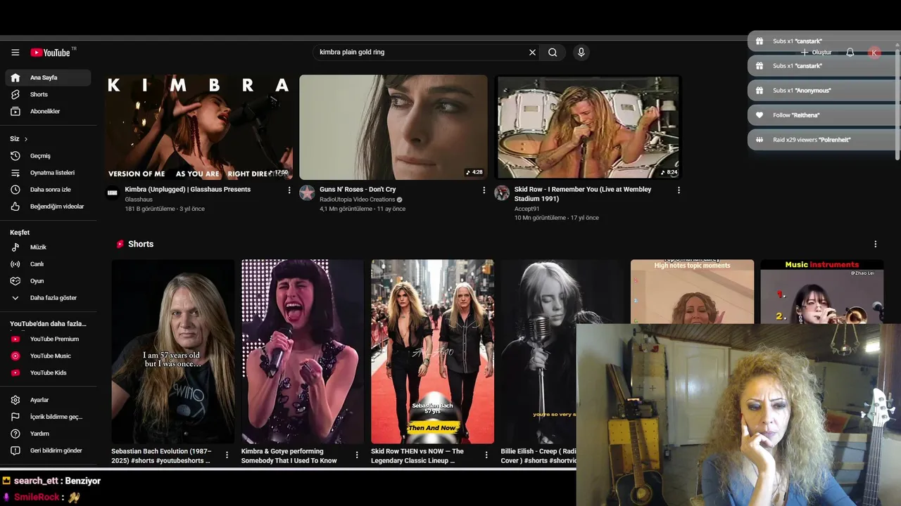
Task: Open options menu for Kimbra Unplugged video
Action: (289, 190)
